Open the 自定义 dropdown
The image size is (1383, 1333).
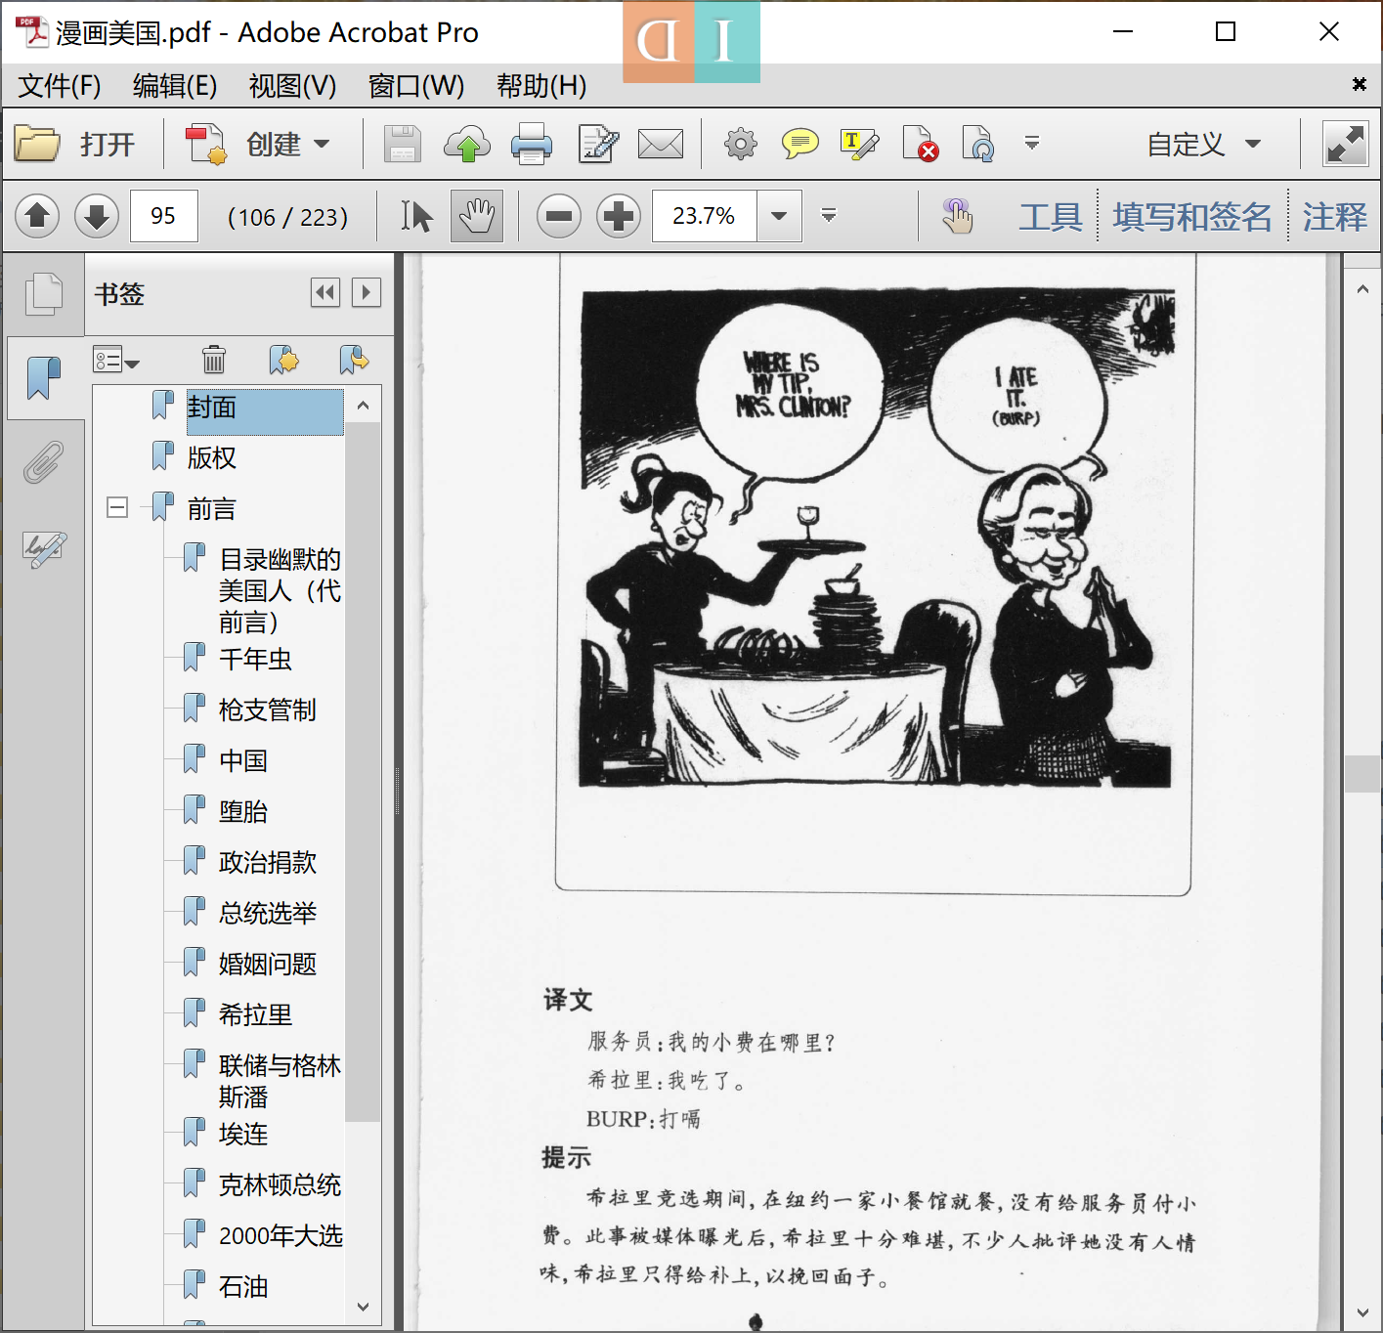(x=1204, y=145)
